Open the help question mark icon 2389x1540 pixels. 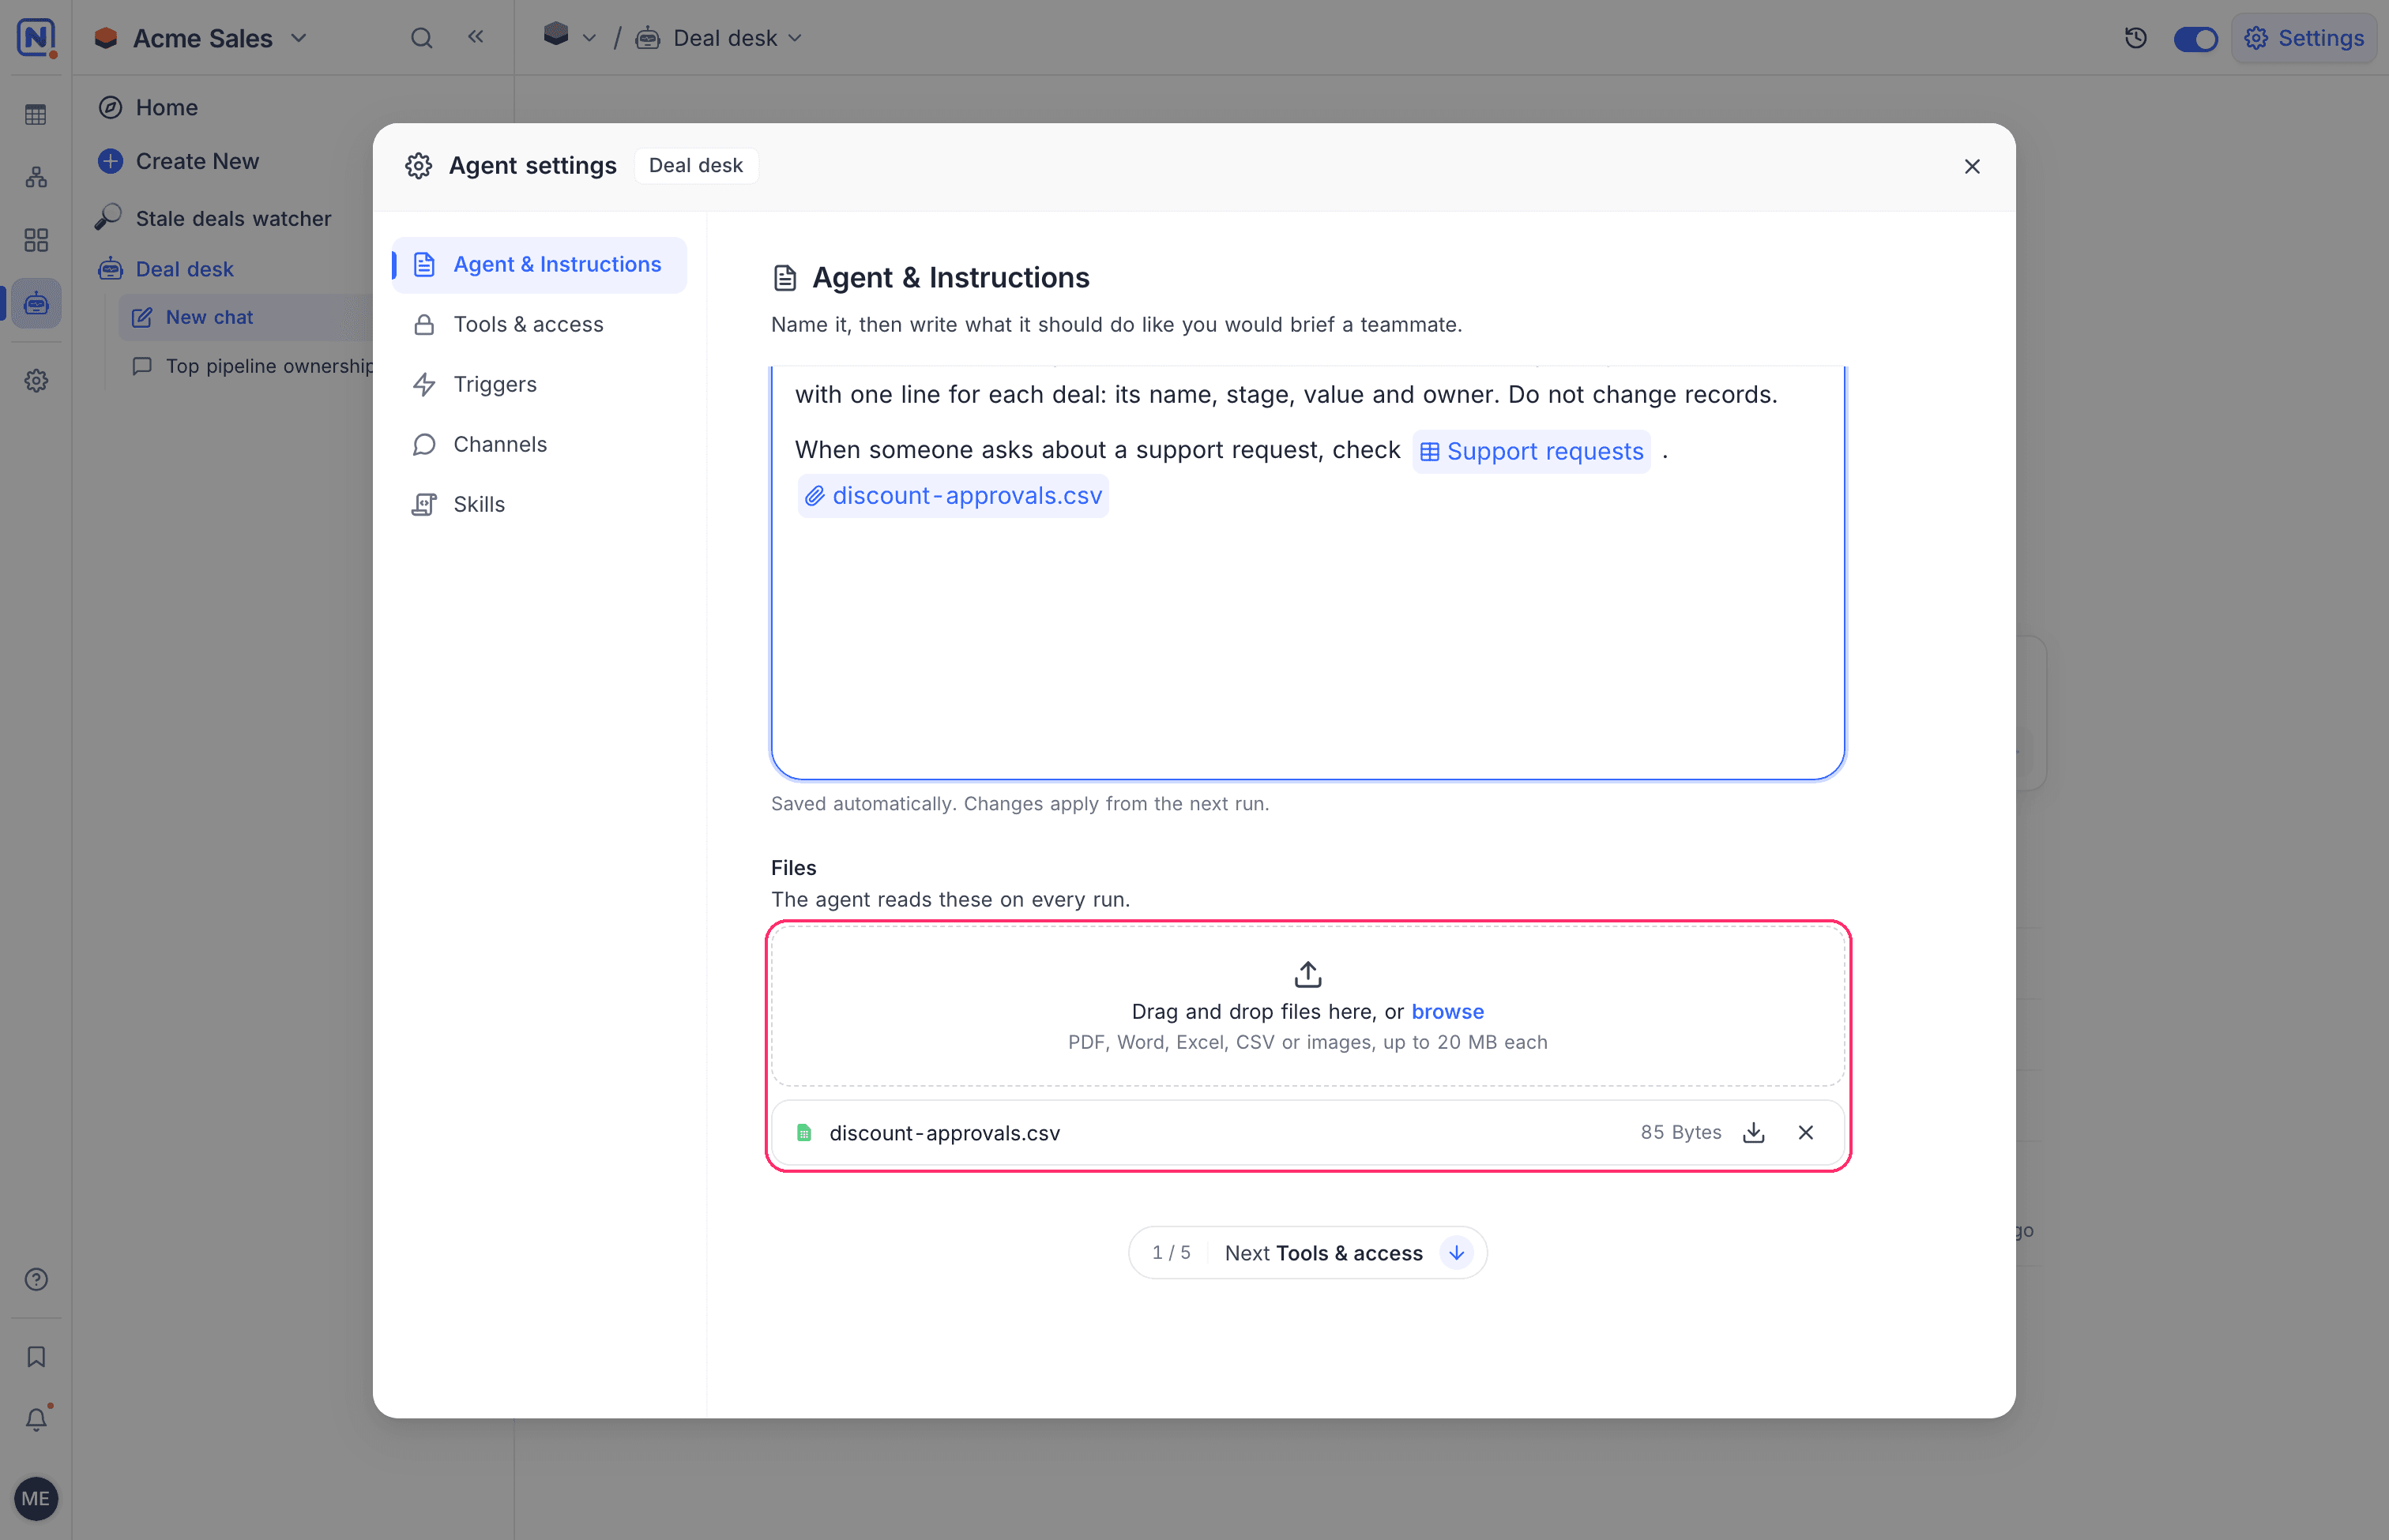tap(36, 1279)
